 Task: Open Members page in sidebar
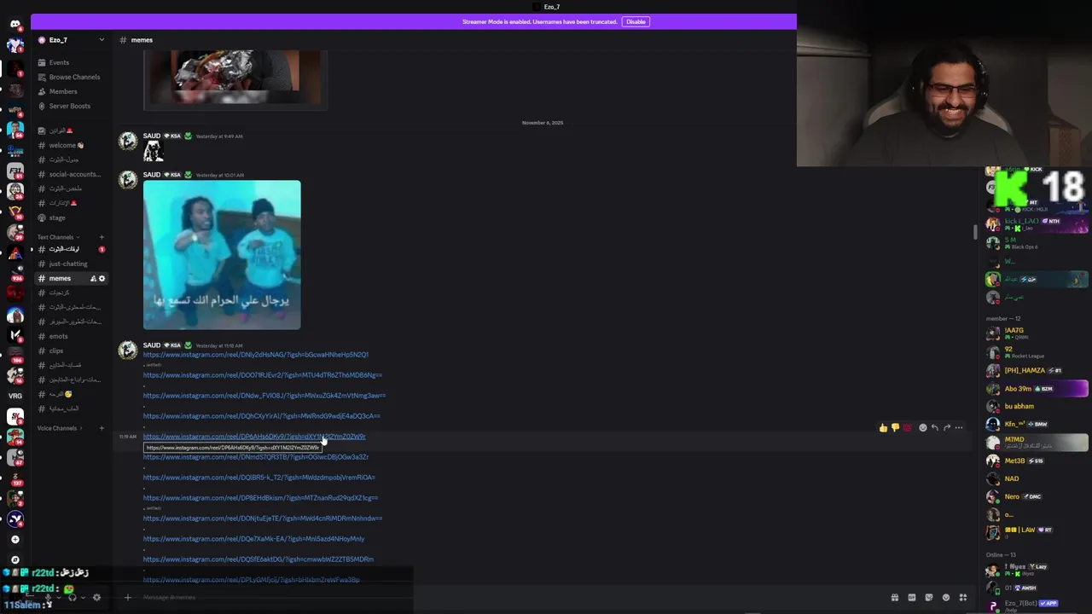71,91
